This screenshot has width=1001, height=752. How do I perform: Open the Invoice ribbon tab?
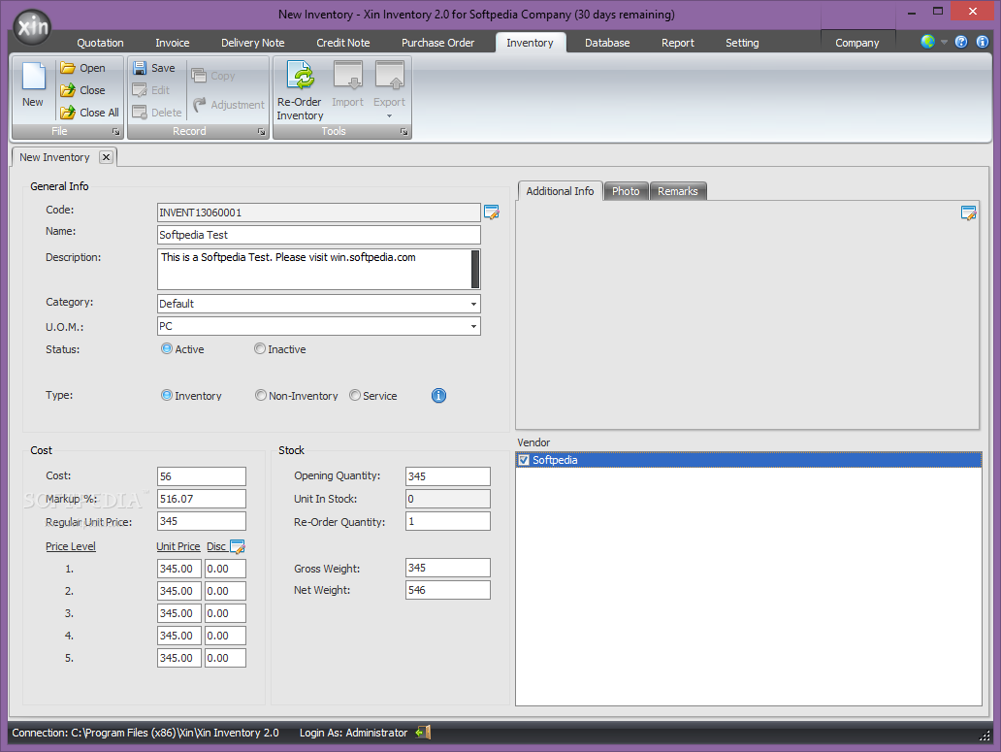tap(173, 43)
